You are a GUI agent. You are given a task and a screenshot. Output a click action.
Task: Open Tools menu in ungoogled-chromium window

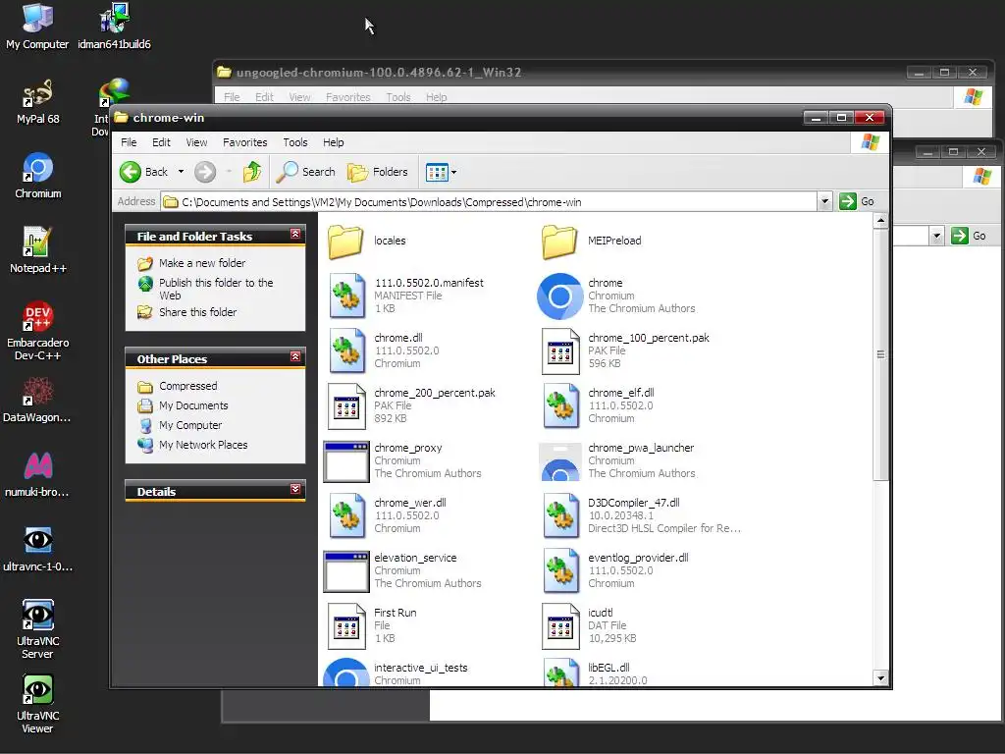[398, 97]
